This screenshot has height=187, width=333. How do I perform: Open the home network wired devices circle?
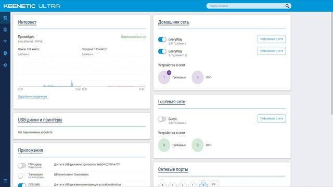(164, 77)
